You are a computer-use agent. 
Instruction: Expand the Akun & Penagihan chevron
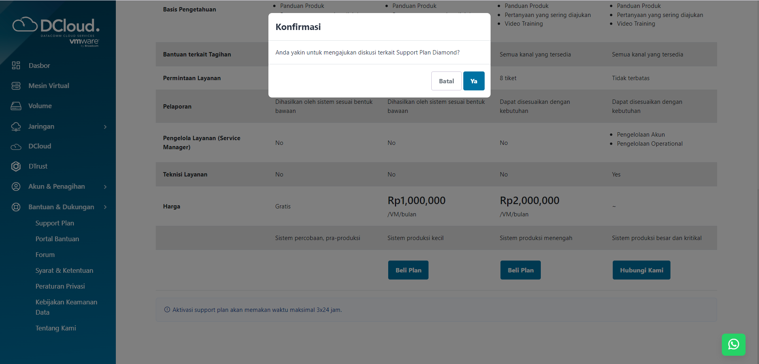pyautogui.click(x=105, y=187)
